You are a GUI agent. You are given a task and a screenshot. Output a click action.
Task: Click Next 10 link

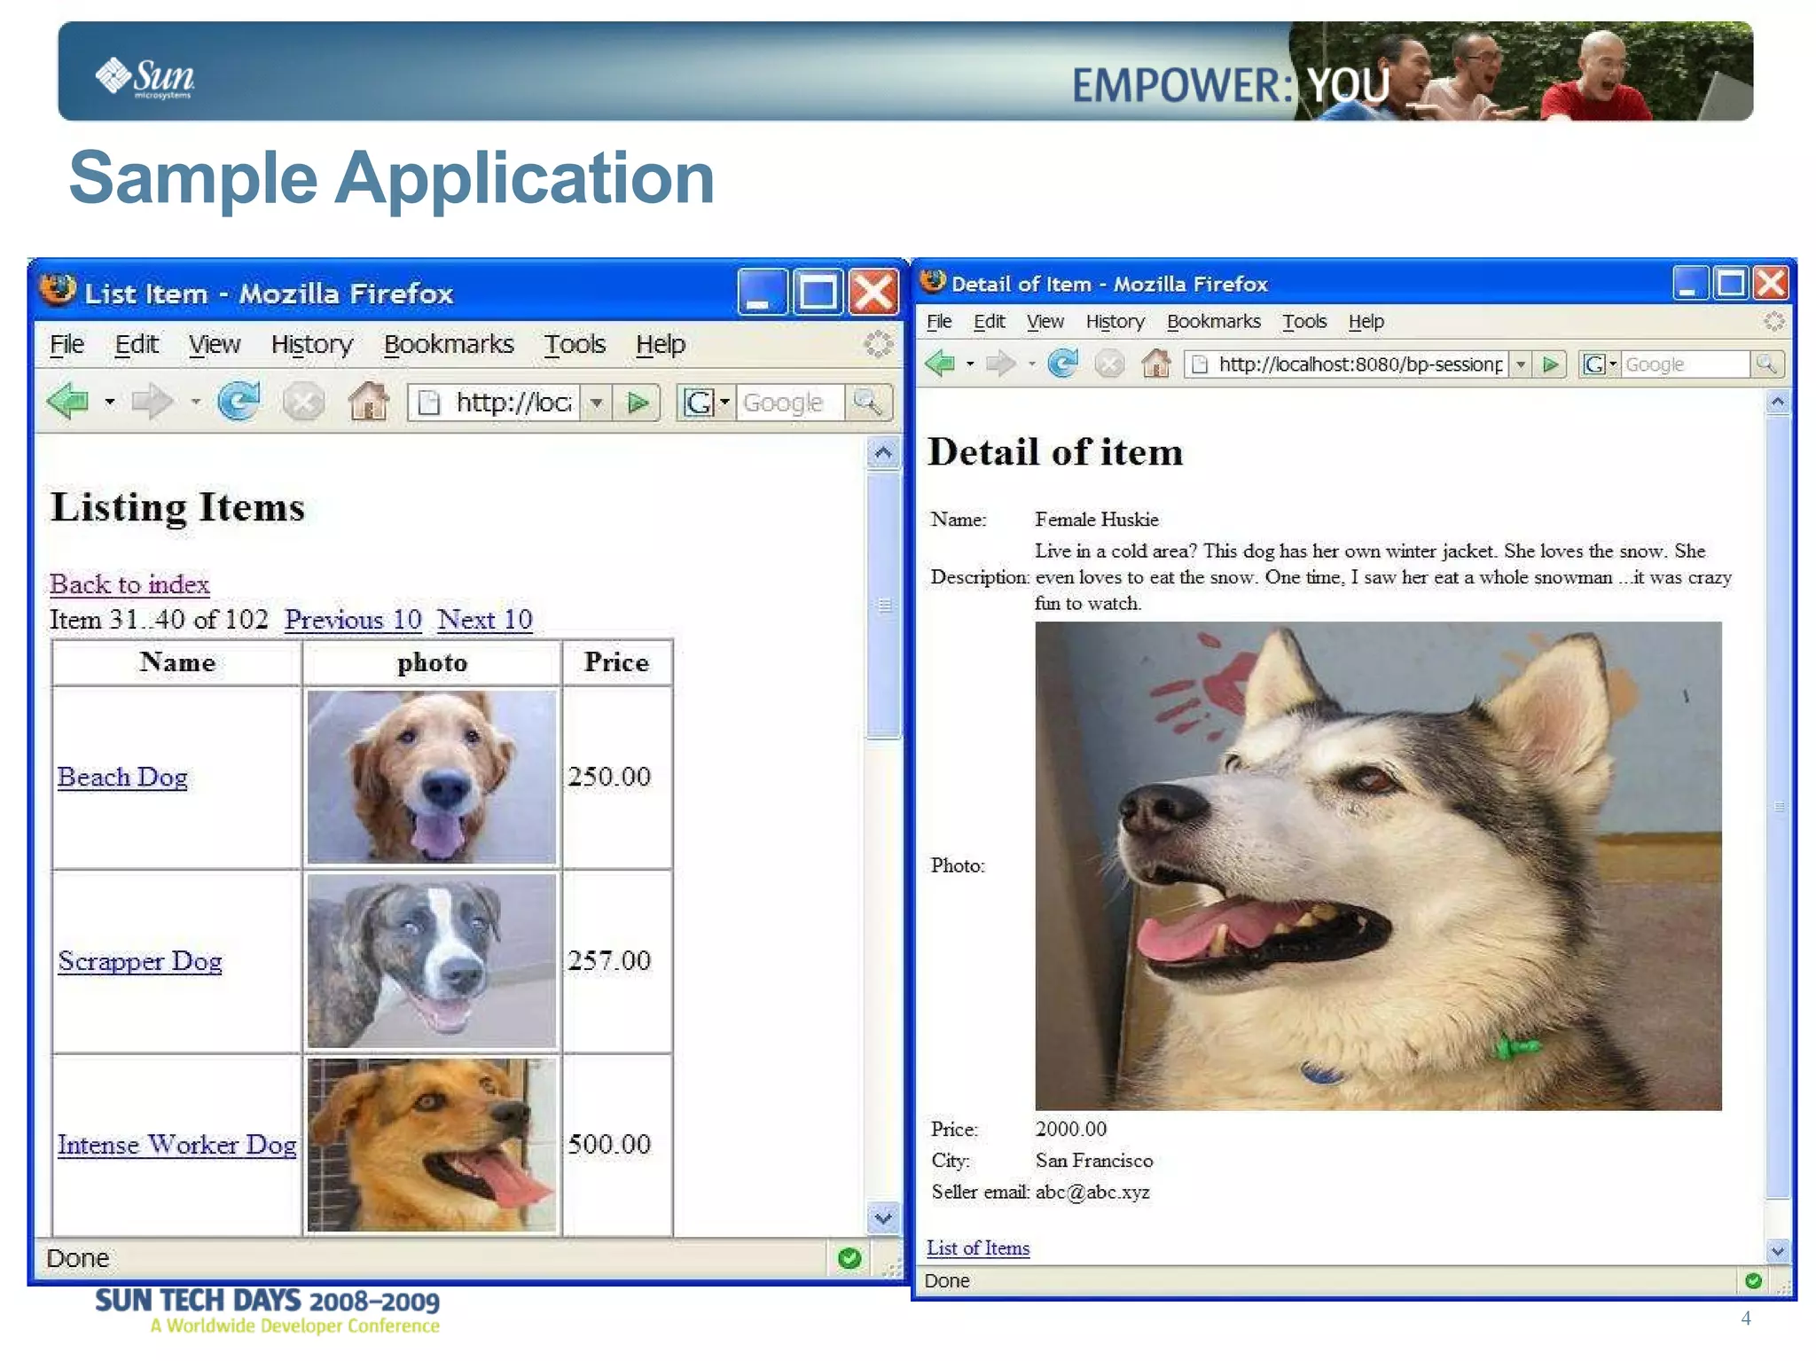pos(484,620)
